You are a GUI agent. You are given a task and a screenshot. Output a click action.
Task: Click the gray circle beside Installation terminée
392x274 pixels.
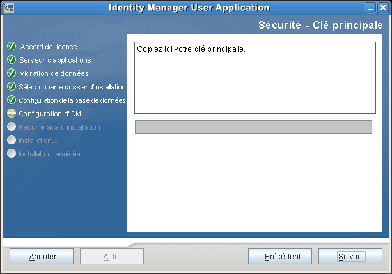click(11, 154)
